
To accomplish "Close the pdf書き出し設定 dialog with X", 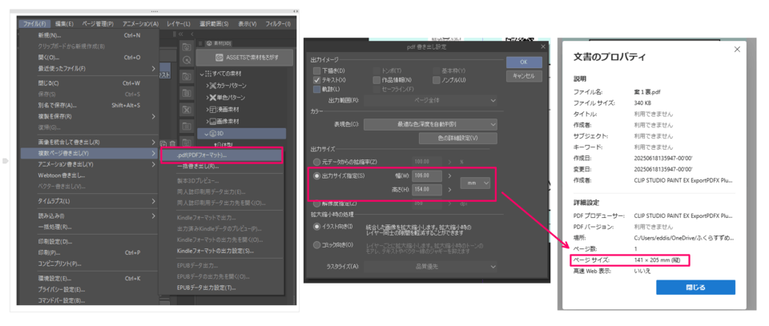I will coord(543,47).
